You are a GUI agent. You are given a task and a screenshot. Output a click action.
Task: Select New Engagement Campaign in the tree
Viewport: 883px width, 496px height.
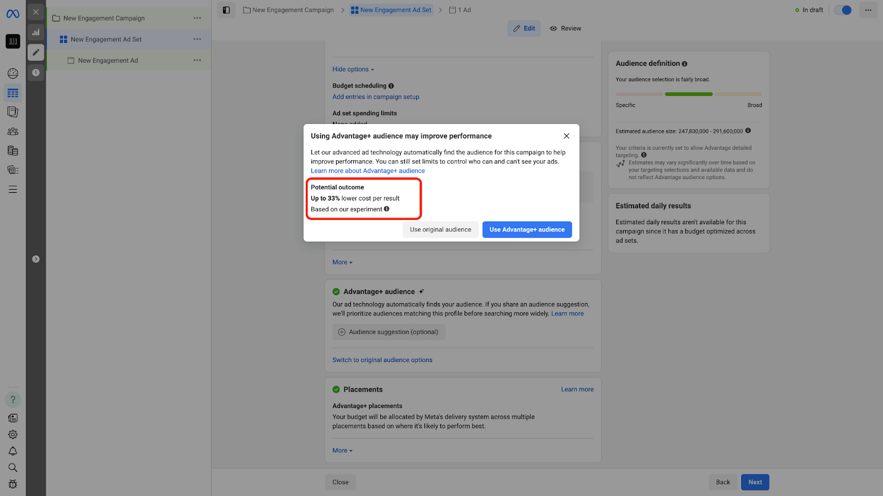pos(104,18)
